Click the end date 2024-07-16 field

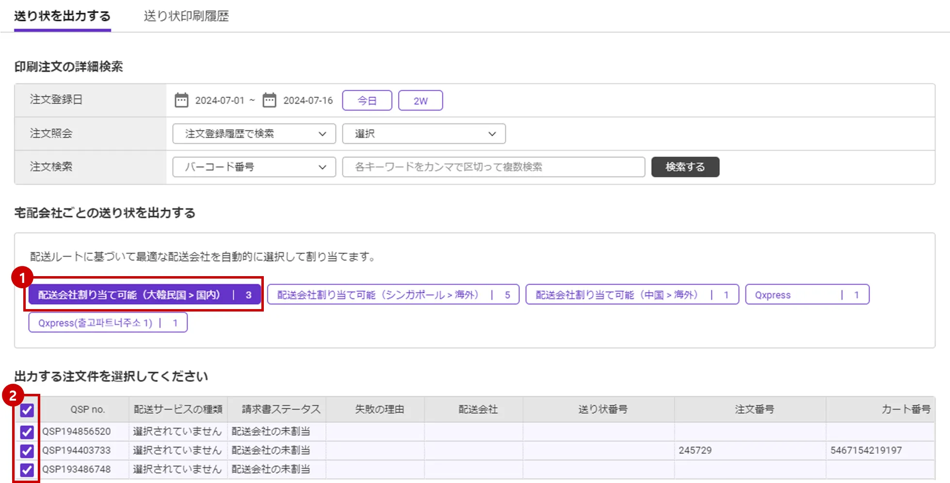click(x=308, y=100)
